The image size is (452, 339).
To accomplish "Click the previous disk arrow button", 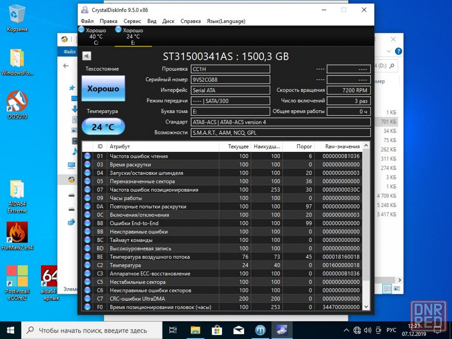I will 86,56.
